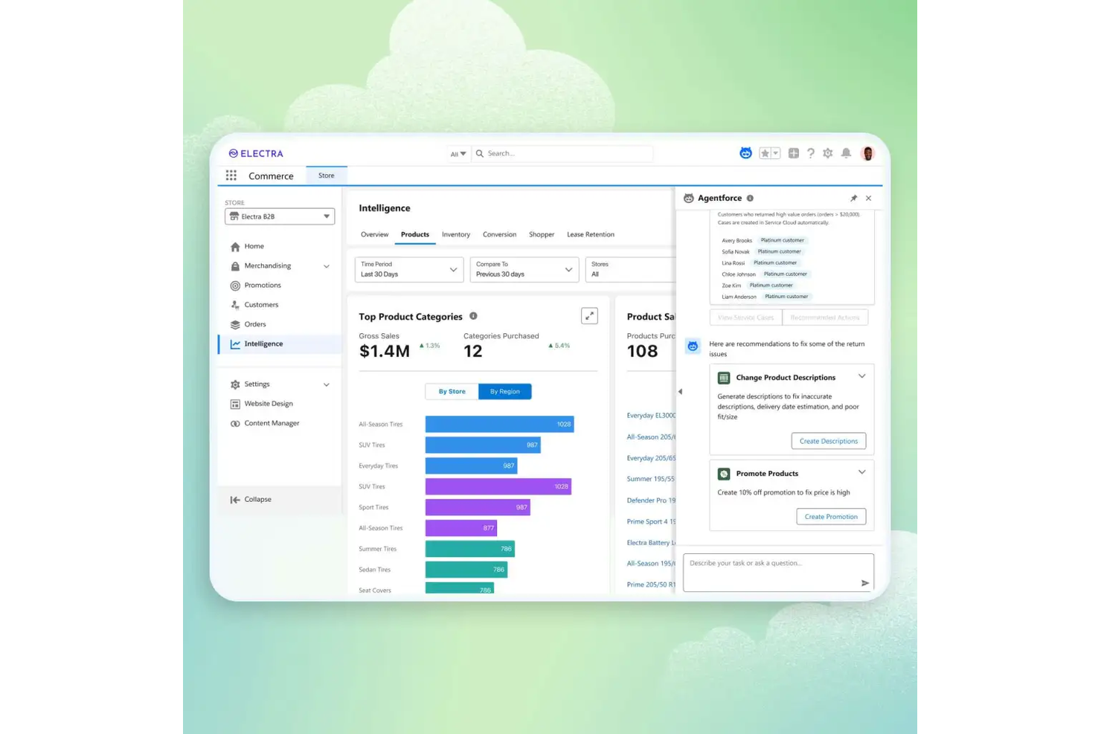Select the Store tab

[x=327, y=176]
